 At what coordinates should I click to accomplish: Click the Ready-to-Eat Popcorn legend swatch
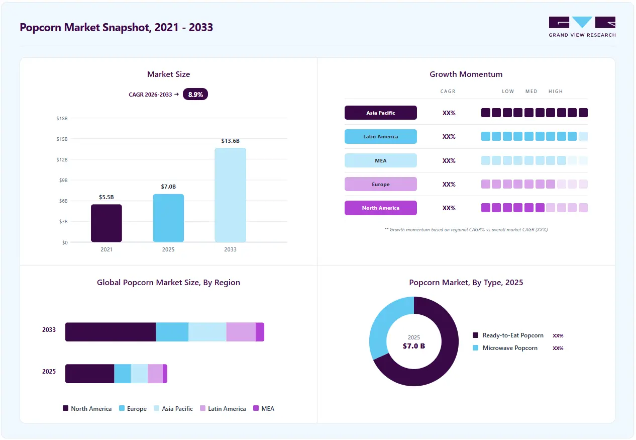click(x=475, y=335)
